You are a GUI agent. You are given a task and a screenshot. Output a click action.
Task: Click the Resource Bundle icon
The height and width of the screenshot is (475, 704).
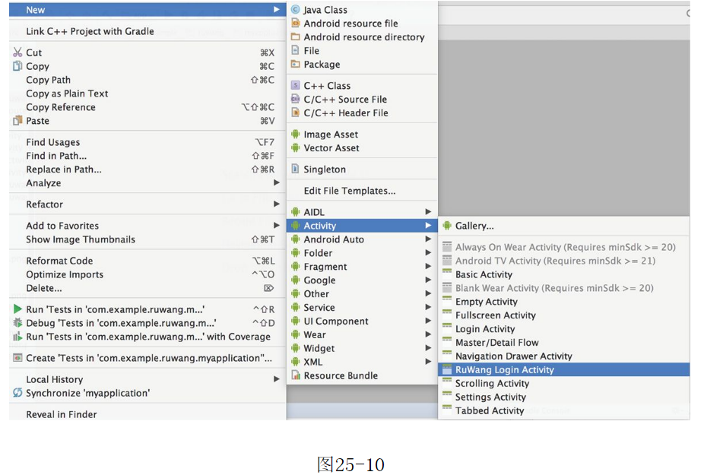tap(295, 375)
